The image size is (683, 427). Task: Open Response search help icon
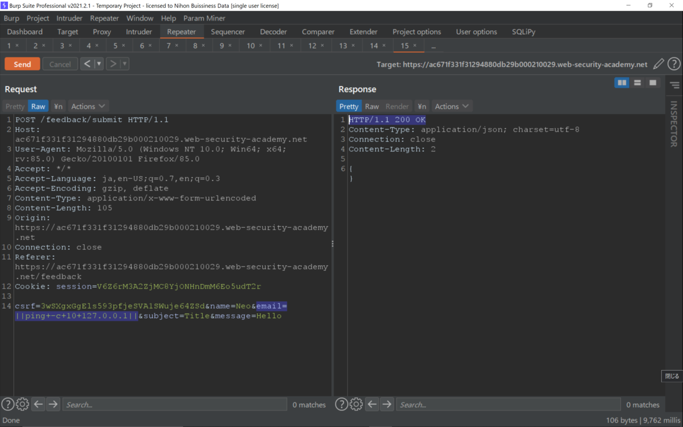point(341,404)
